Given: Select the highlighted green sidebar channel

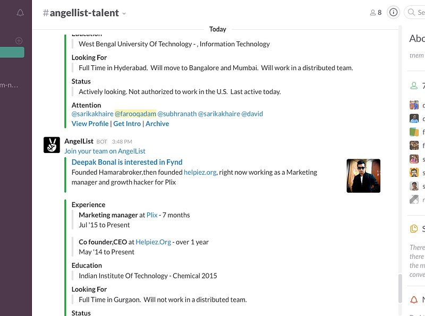Looking at the screenshot, I should point(12,52).
